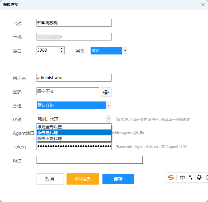Toggle password visibility with the eye icon
Image resolution: width=208 pixels, height=202 pixels.
(x=106, y=92)
